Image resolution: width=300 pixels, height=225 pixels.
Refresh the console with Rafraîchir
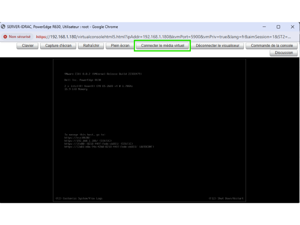tap(91, 46)
